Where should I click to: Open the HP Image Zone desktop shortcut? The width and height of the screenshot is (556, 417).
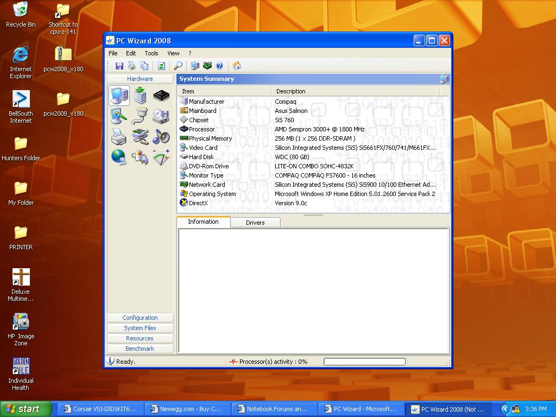point(21,330)
